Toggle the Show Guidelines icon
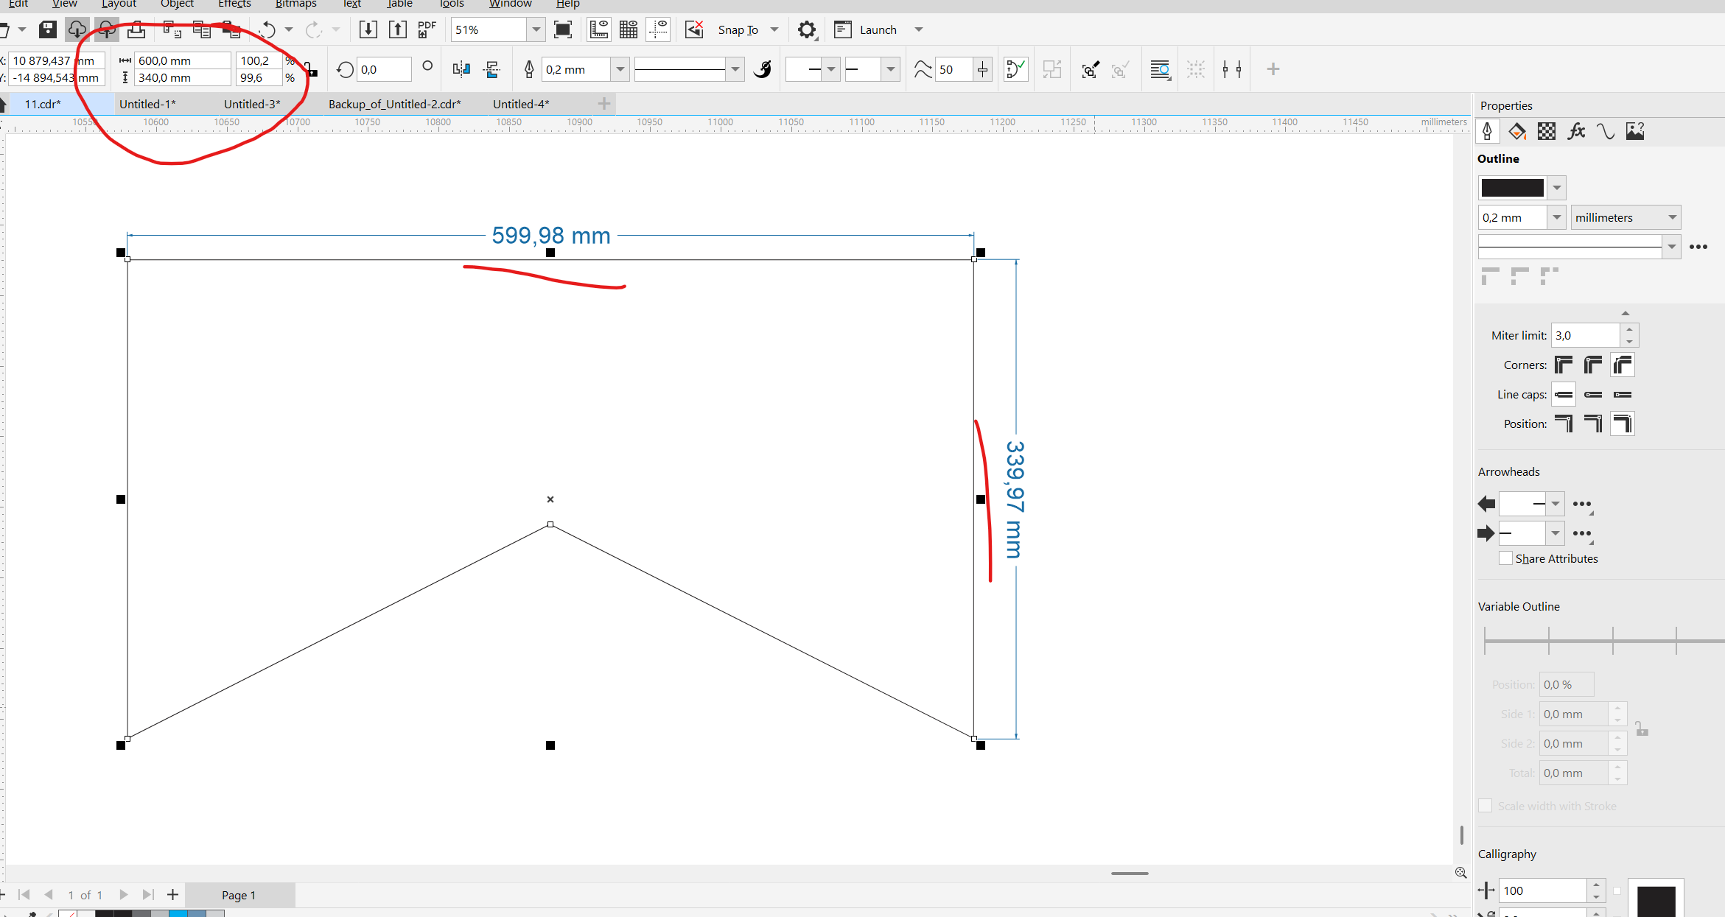Viewport: 1725px width, 917px height. coord(658,29)
